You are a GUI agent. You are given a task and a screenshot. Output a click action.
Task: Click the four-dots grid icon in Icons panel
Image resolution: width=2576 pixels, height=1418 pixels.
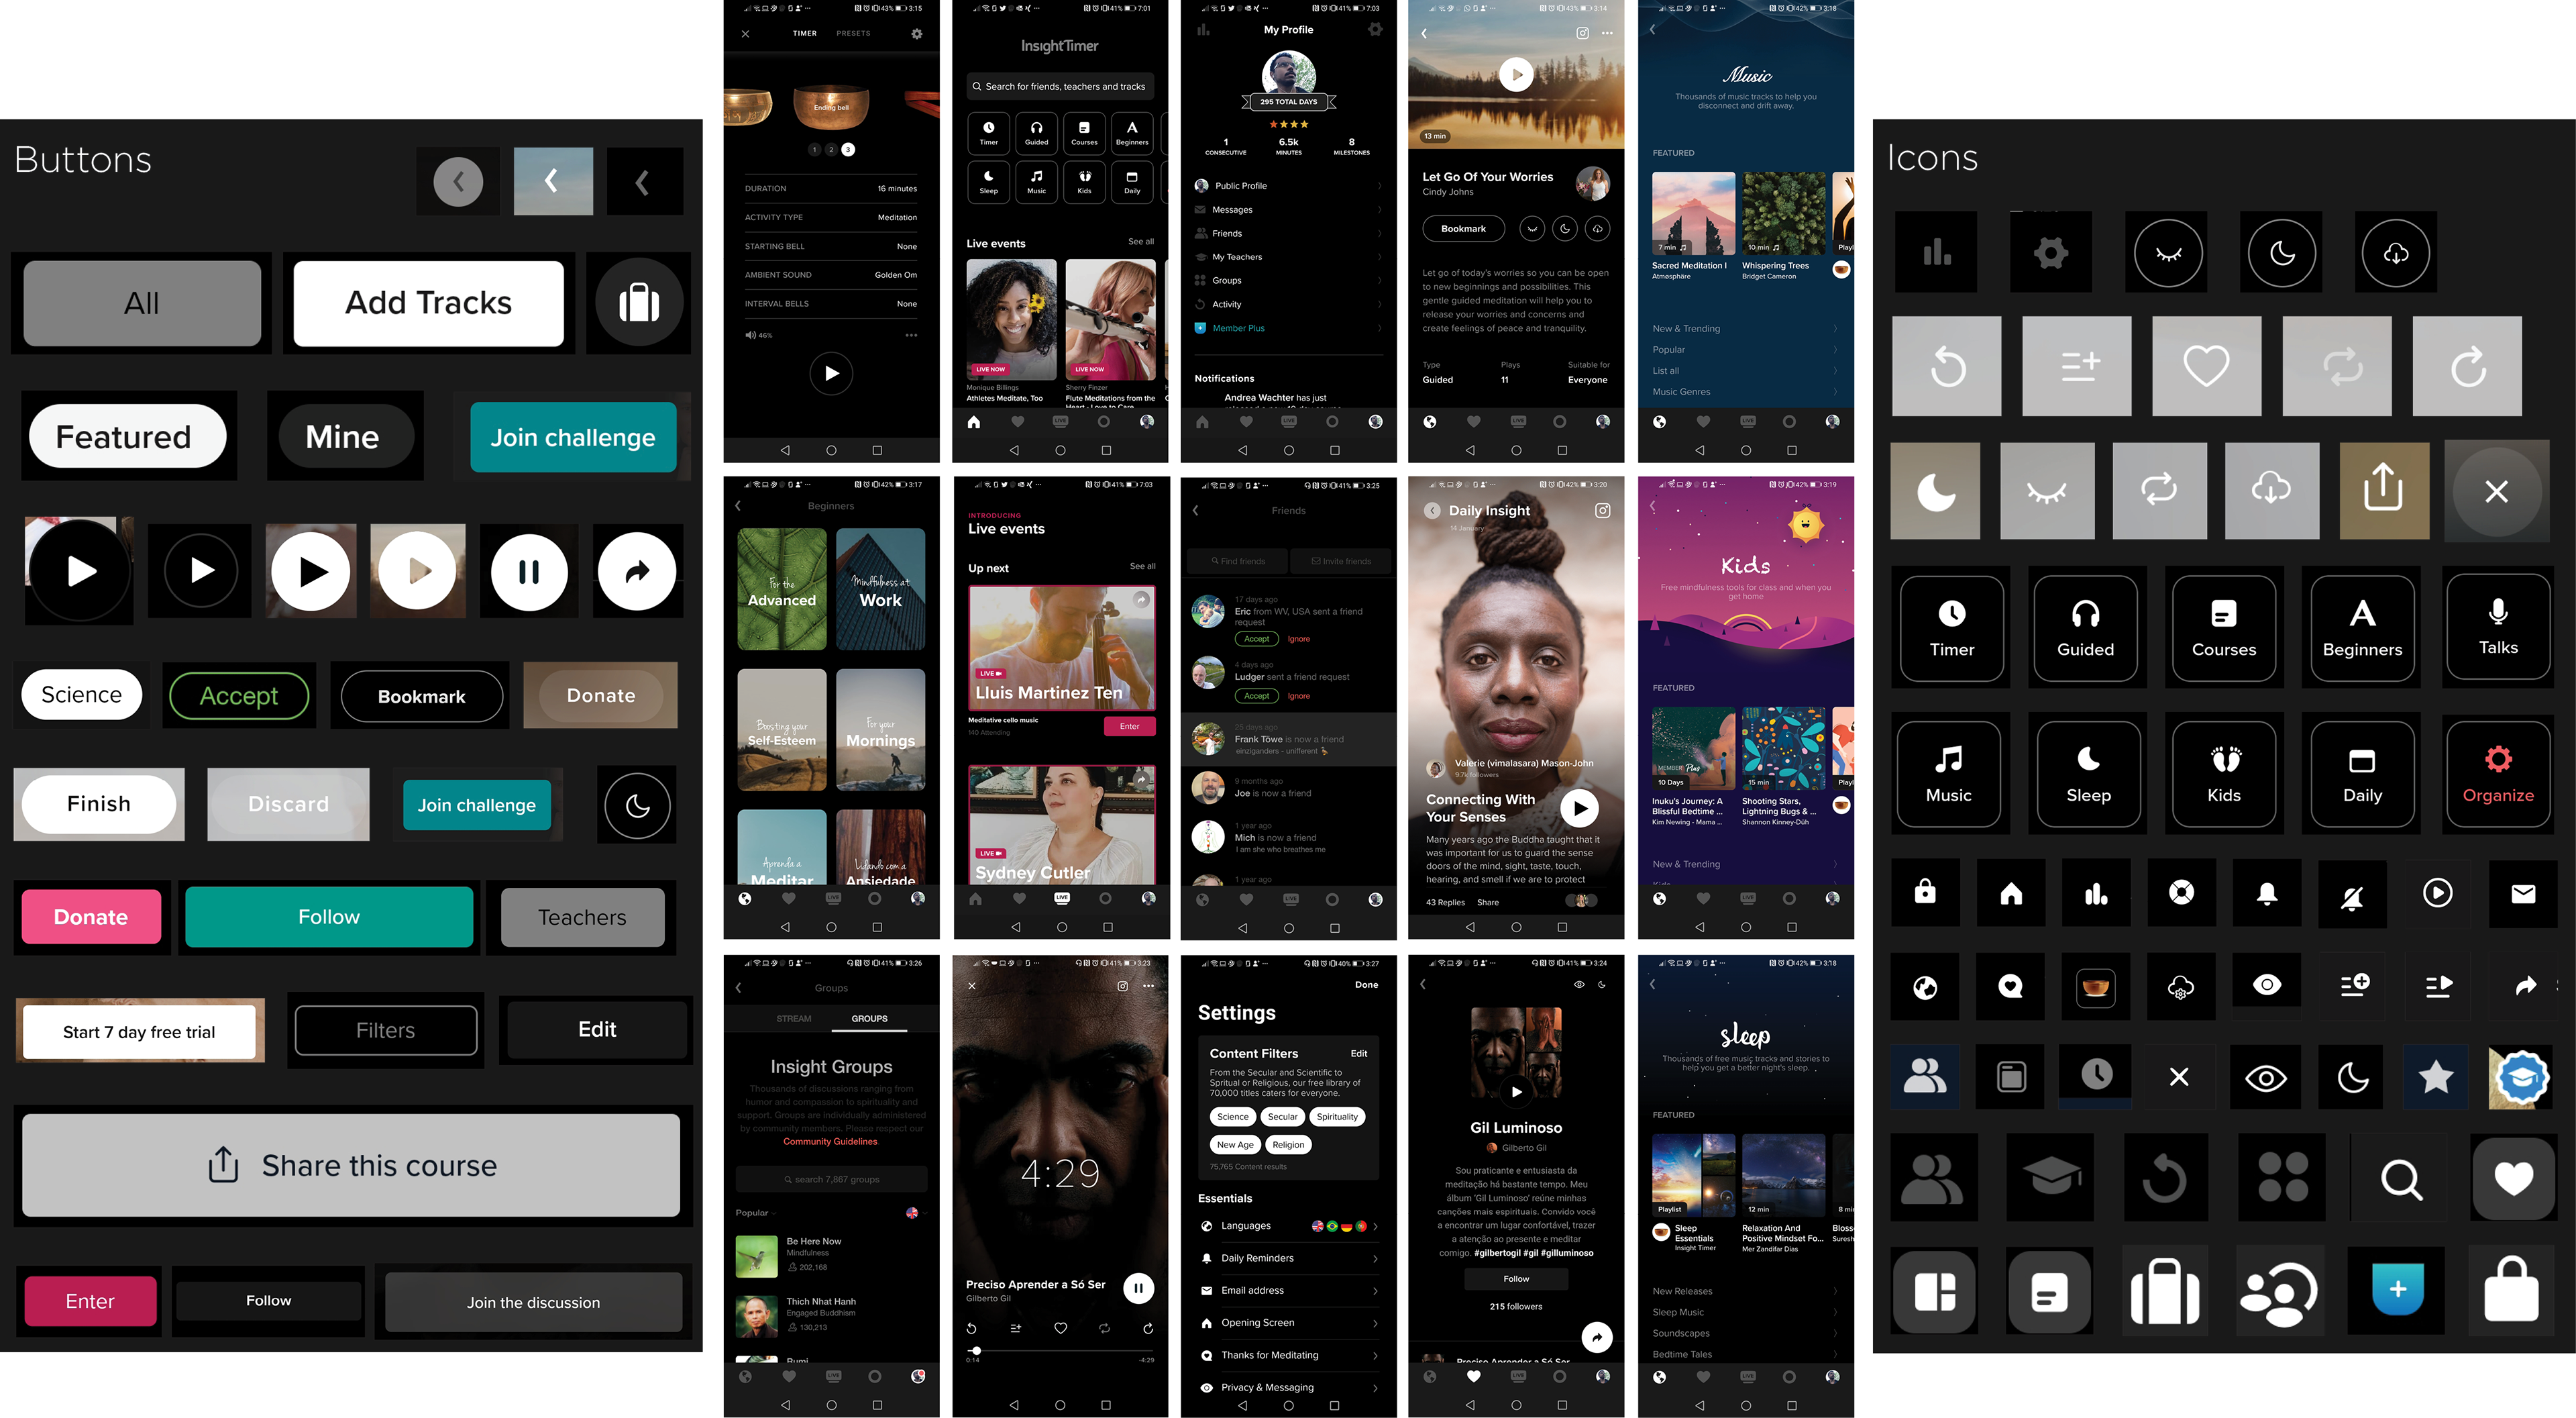pyautogui.click(x=2282, y=1178)
